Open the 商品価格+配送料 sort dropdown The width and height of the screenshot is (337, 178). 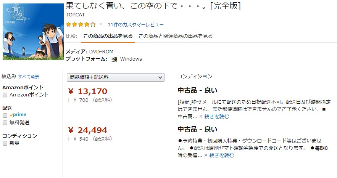(115, 77)
